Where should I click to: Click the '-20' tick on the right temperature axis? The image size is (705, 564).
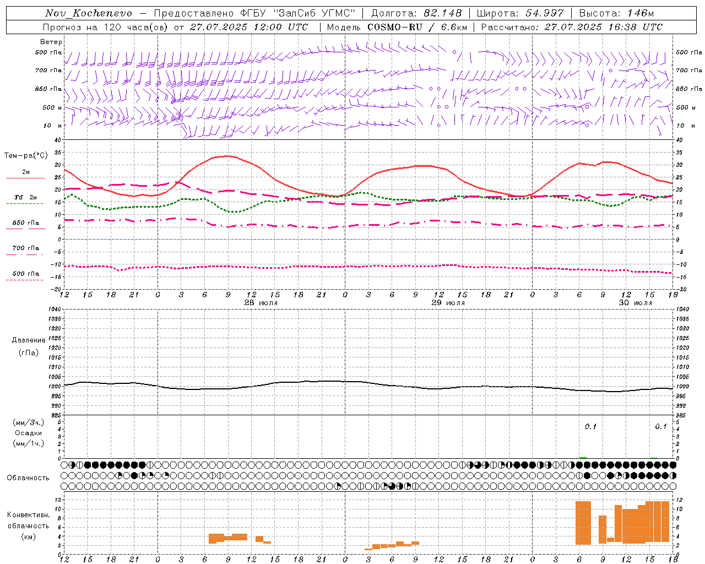point(681,289)
